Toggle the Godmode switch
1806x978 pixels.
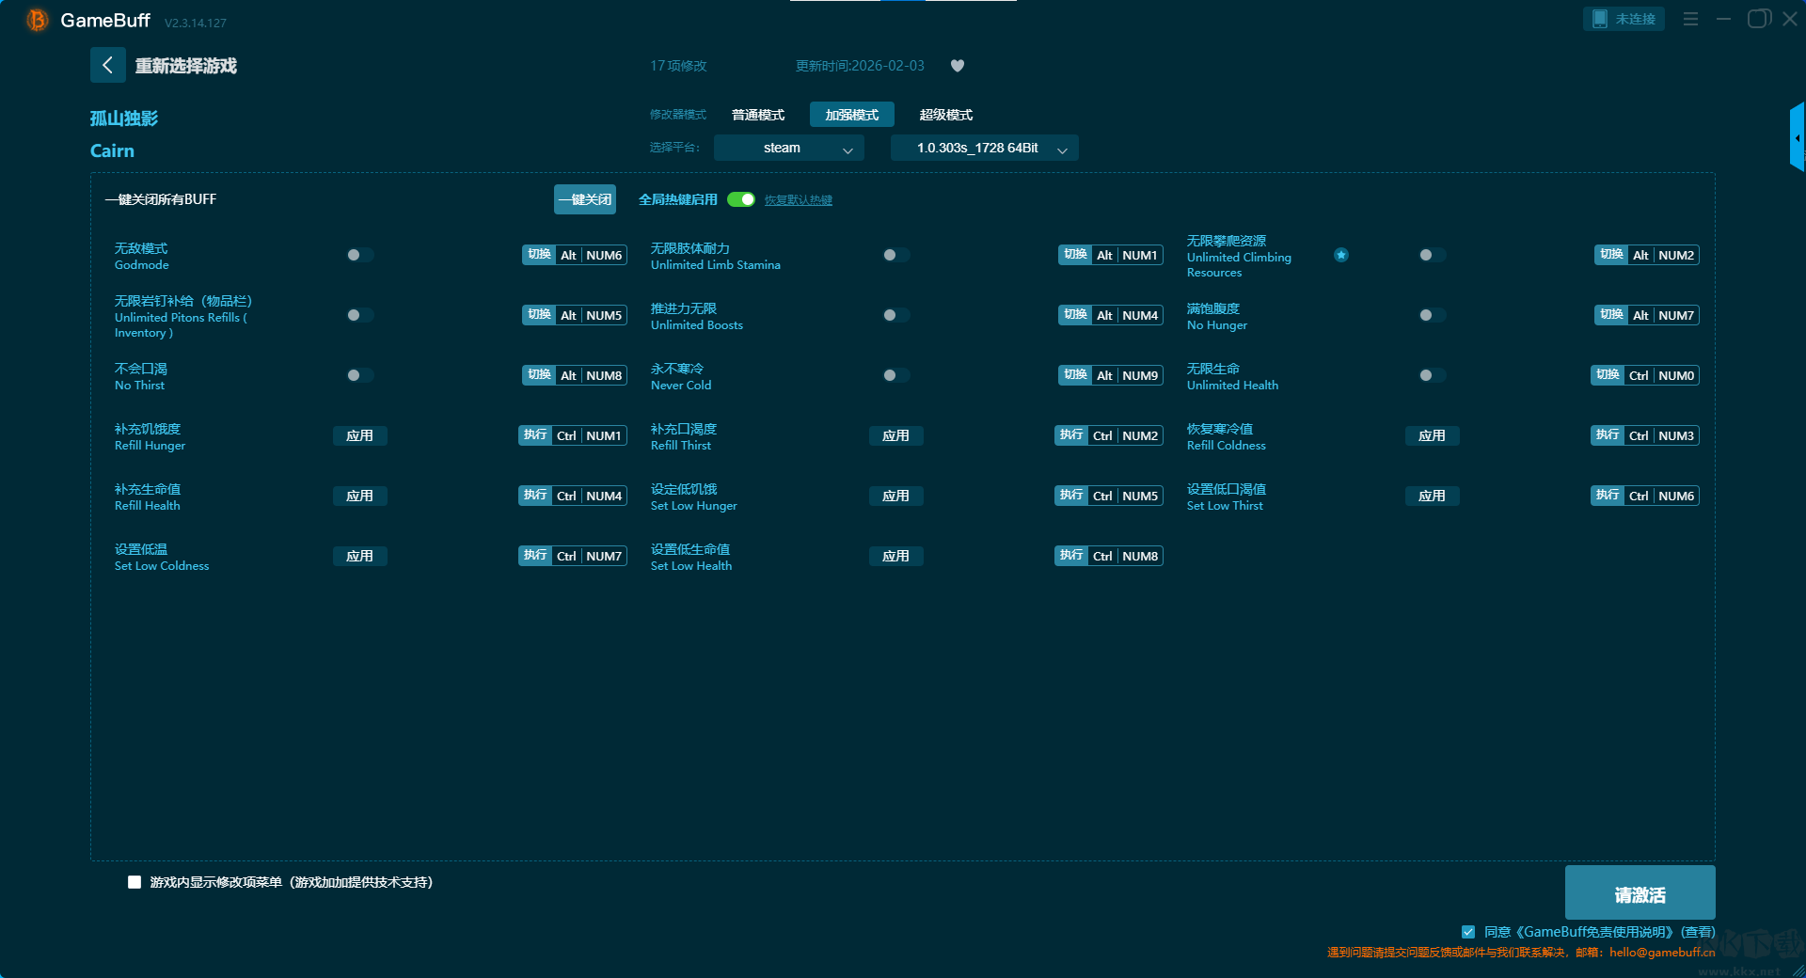pyautogui.click(x=359, y=255)
